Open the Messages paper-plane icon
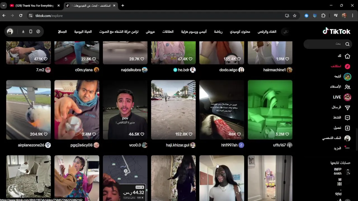 pyautogui.click(x=347, y=107)
